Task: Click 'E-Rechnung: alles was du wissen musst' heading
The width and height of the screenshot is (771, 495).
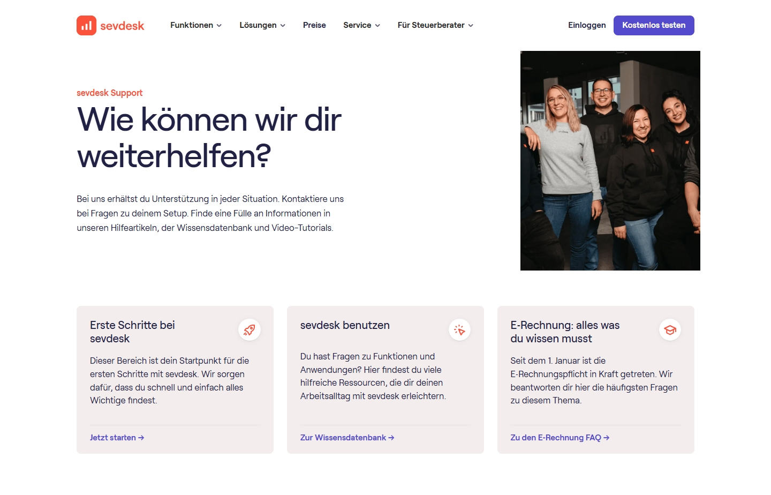Action: [x=565, y=332]
